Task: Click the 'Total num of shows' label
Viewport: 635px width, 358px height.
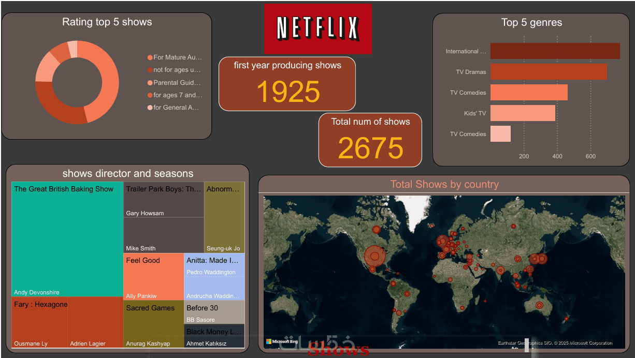Action: (370, 122)
